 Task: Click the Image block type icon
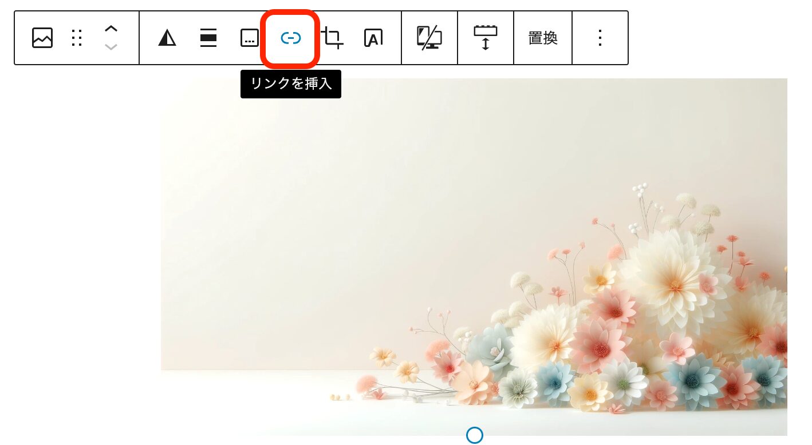[x=42, y=38]
